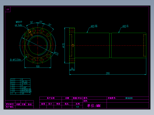154x115 pixels.
Task: Click the 20 flange thickness dimension
Action: point(72,69)
